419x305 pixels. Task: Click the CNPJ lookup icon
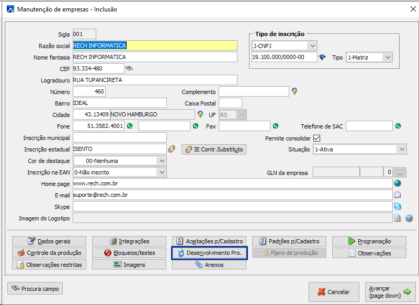322,57
